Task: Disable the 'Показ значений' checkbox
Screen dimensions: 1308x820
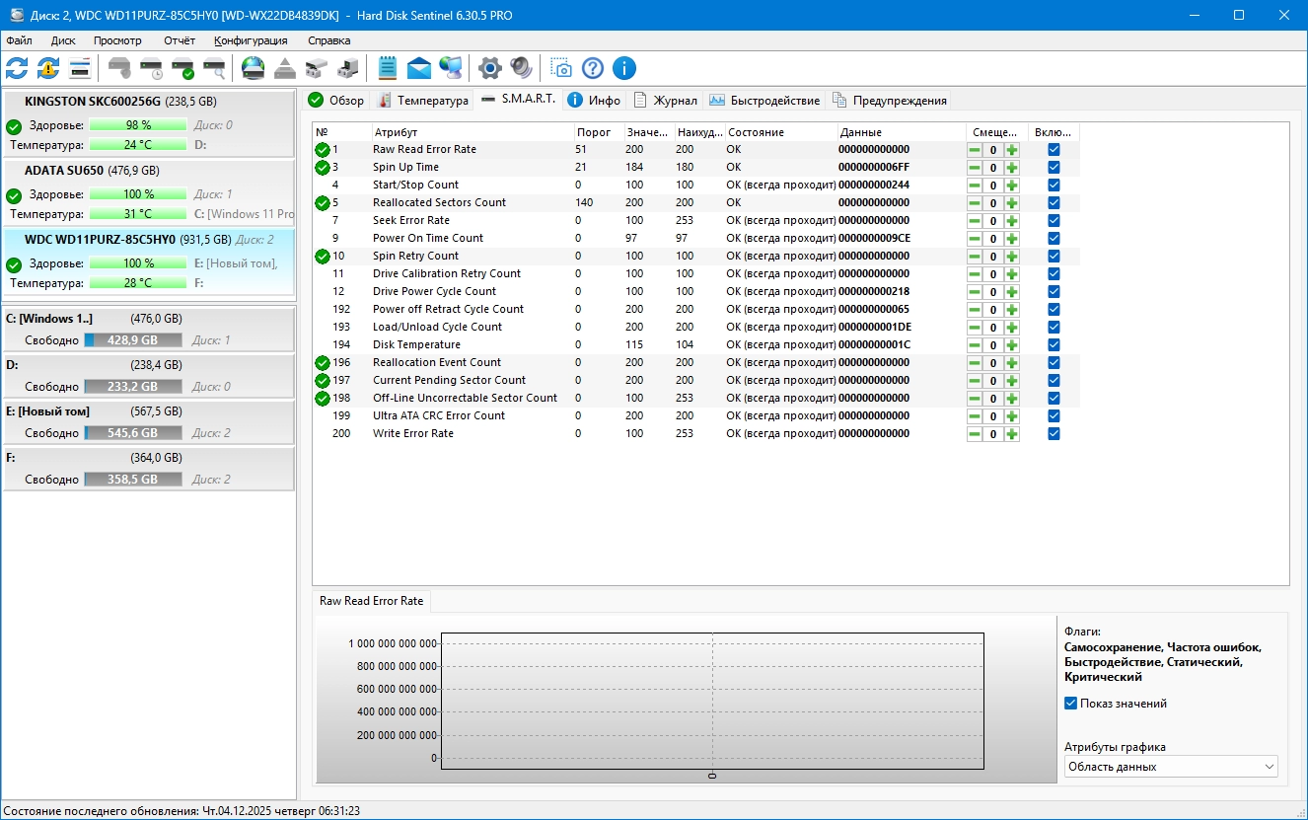Action: pos(1070,704)
